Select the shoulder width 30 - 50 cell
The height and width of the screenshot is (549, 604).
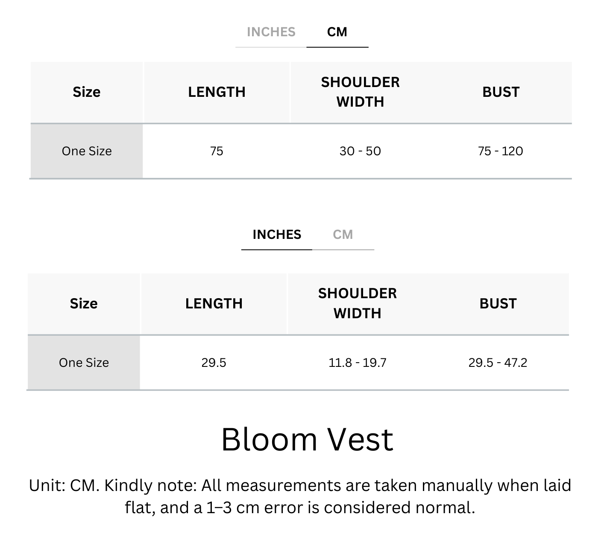pos(360,151)
